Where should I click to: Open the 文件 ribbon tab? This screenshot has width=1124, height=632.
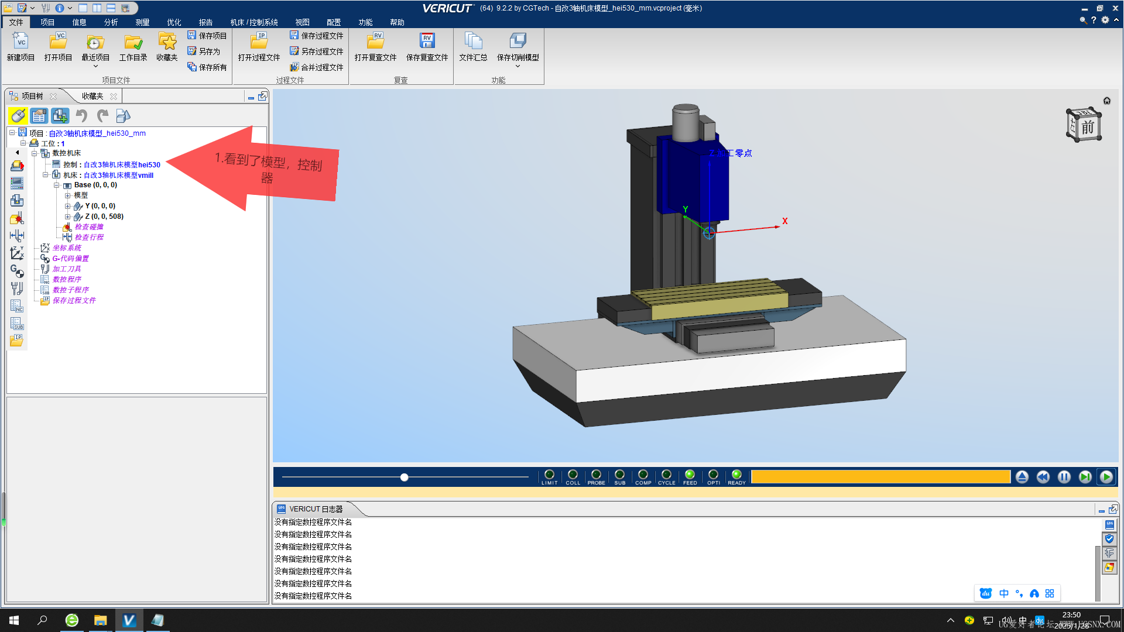coord(16,22)
